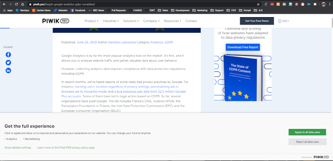Open the Facebook bookmark in bookmarks bar
This screenshot has height=161, width=333.
coord(78,10)
